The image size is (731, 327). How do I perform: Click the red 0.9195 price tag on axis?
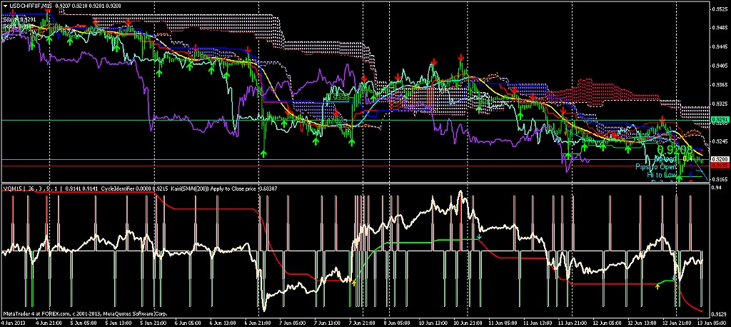point(720,166)
